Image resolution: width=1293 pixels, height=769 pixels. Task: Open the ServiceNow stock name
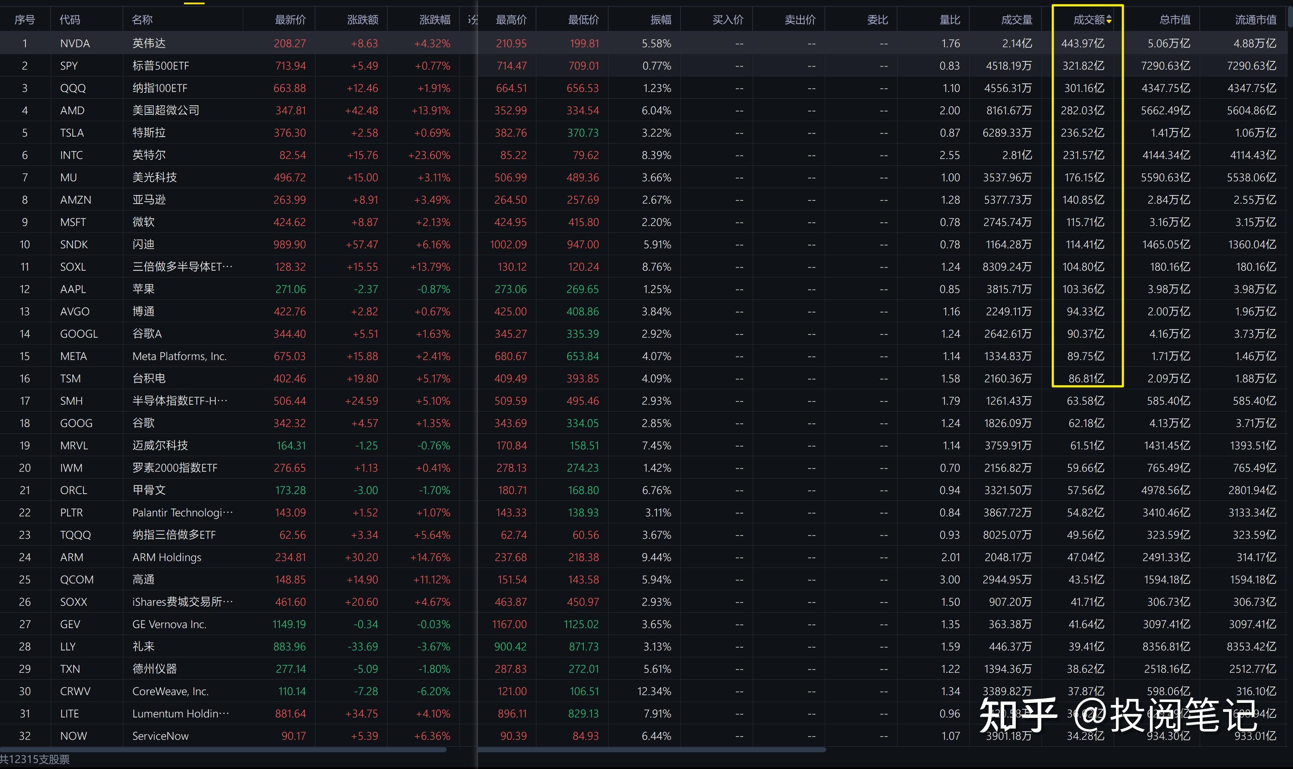point(160,735)
